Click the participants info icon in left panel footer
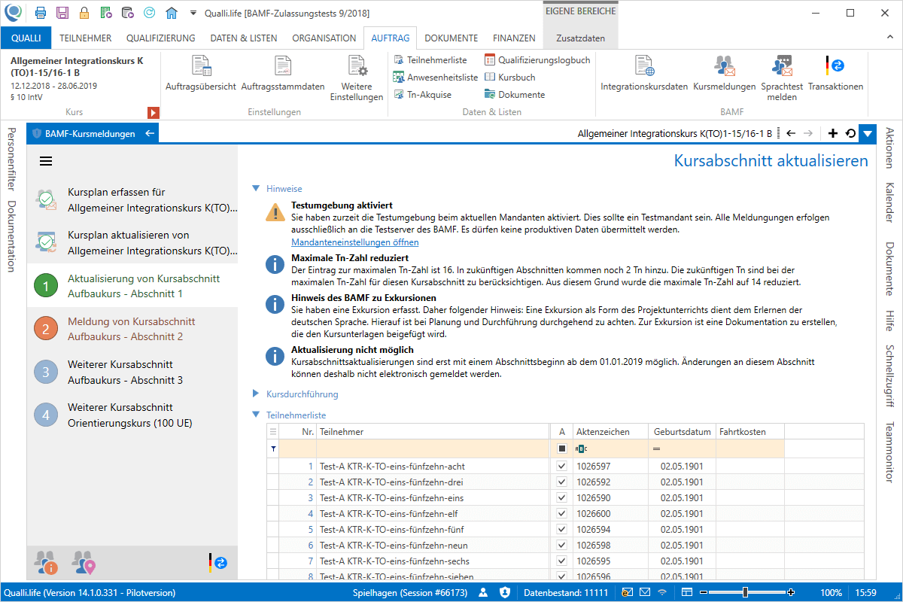This screenshot has height=602, width=903. 46,562
